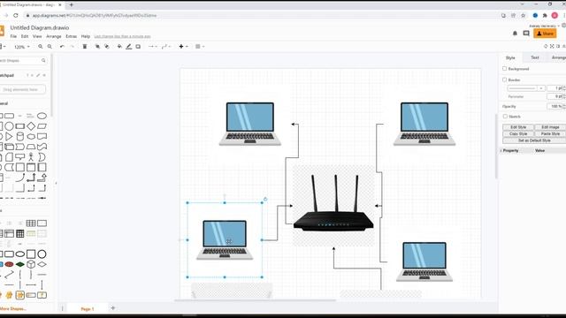Open the notifications bell

[x=515, y=34]
